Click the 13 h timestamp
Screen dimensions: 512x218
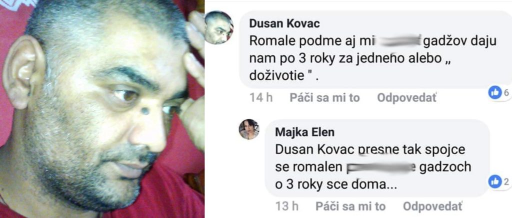click(x=287, y=206)
